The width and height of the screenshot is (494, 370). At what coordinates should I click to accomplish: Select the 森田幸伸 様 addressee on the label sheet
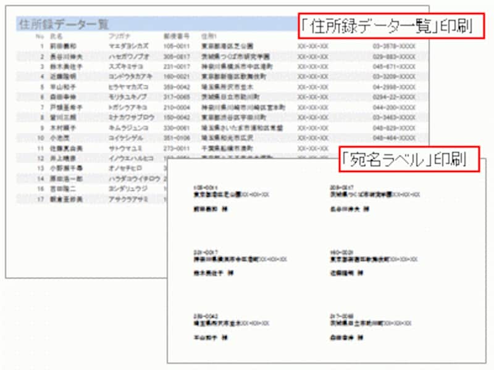point(347,337)
